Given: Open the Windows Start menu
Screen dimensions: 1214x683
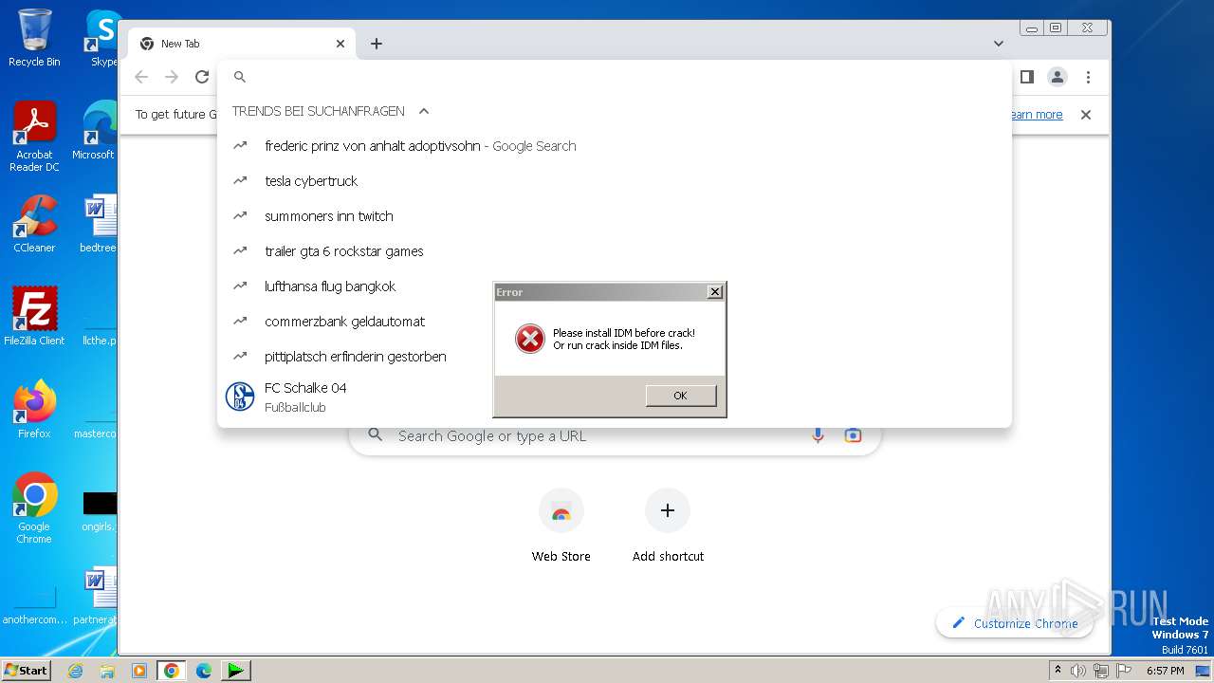Looking at the screenshot, I should click(x=27, y=670).
